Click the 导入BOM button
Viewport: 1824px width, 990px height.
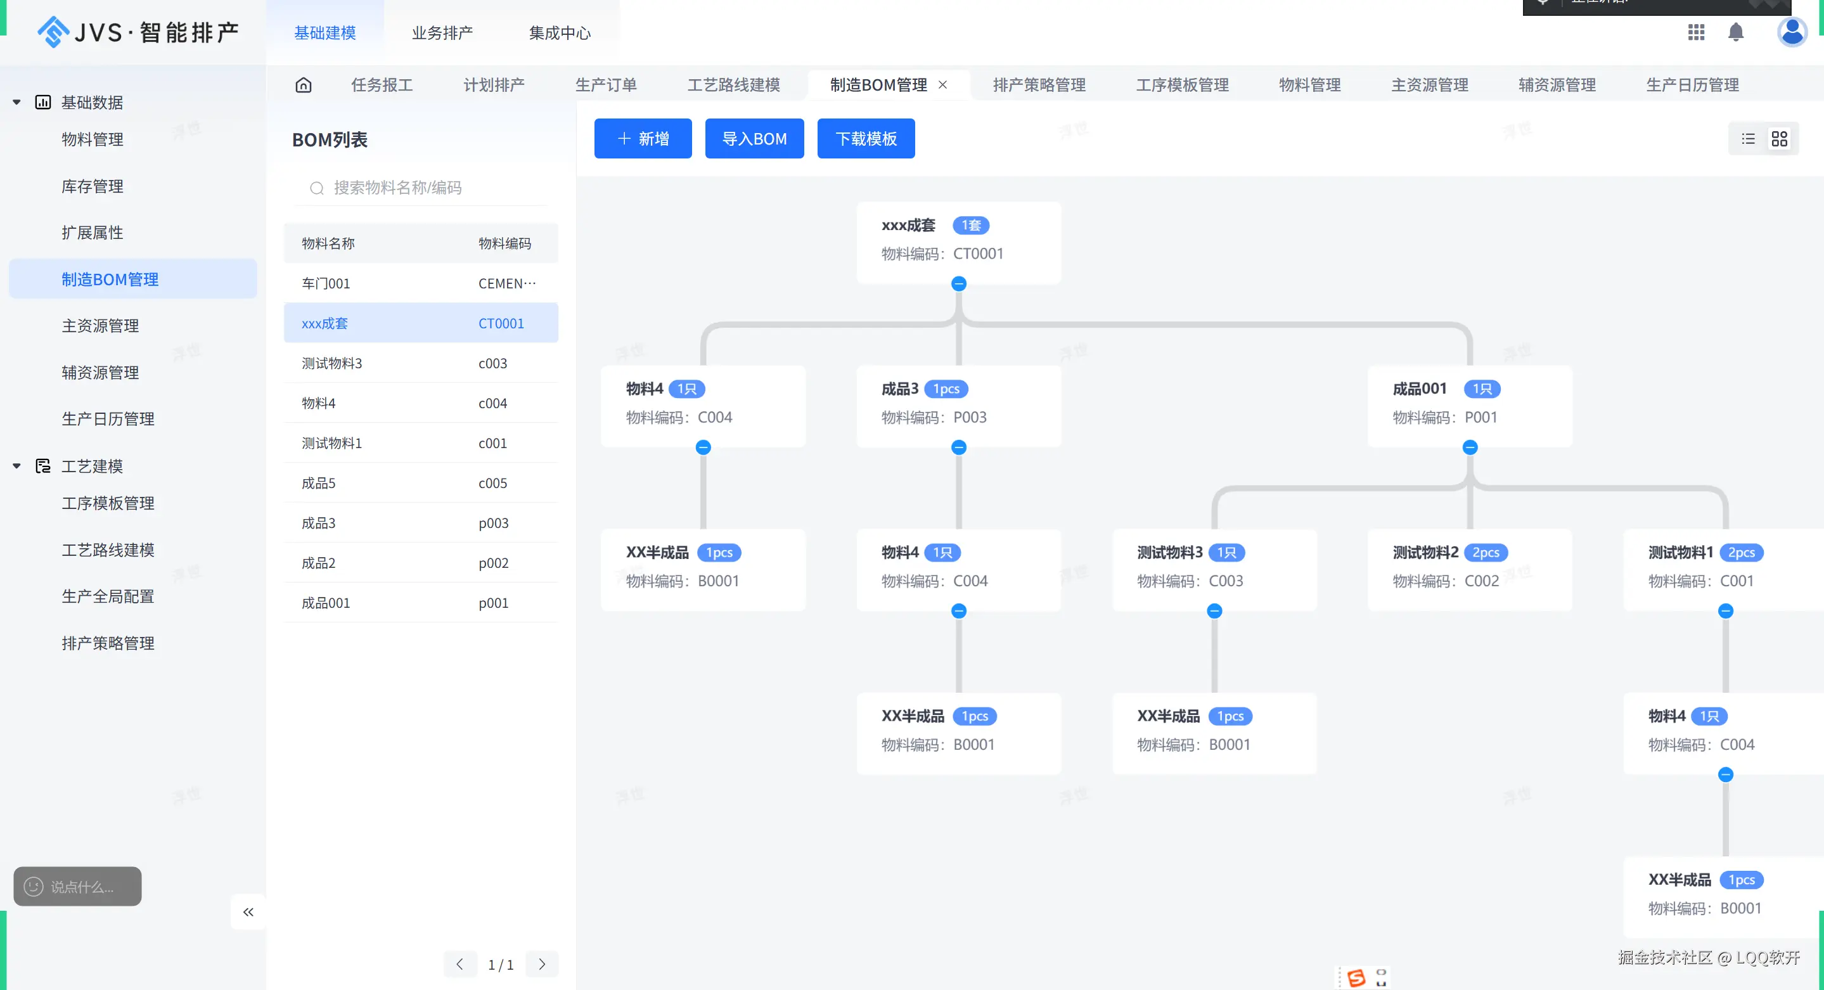(x=754, y=139)
